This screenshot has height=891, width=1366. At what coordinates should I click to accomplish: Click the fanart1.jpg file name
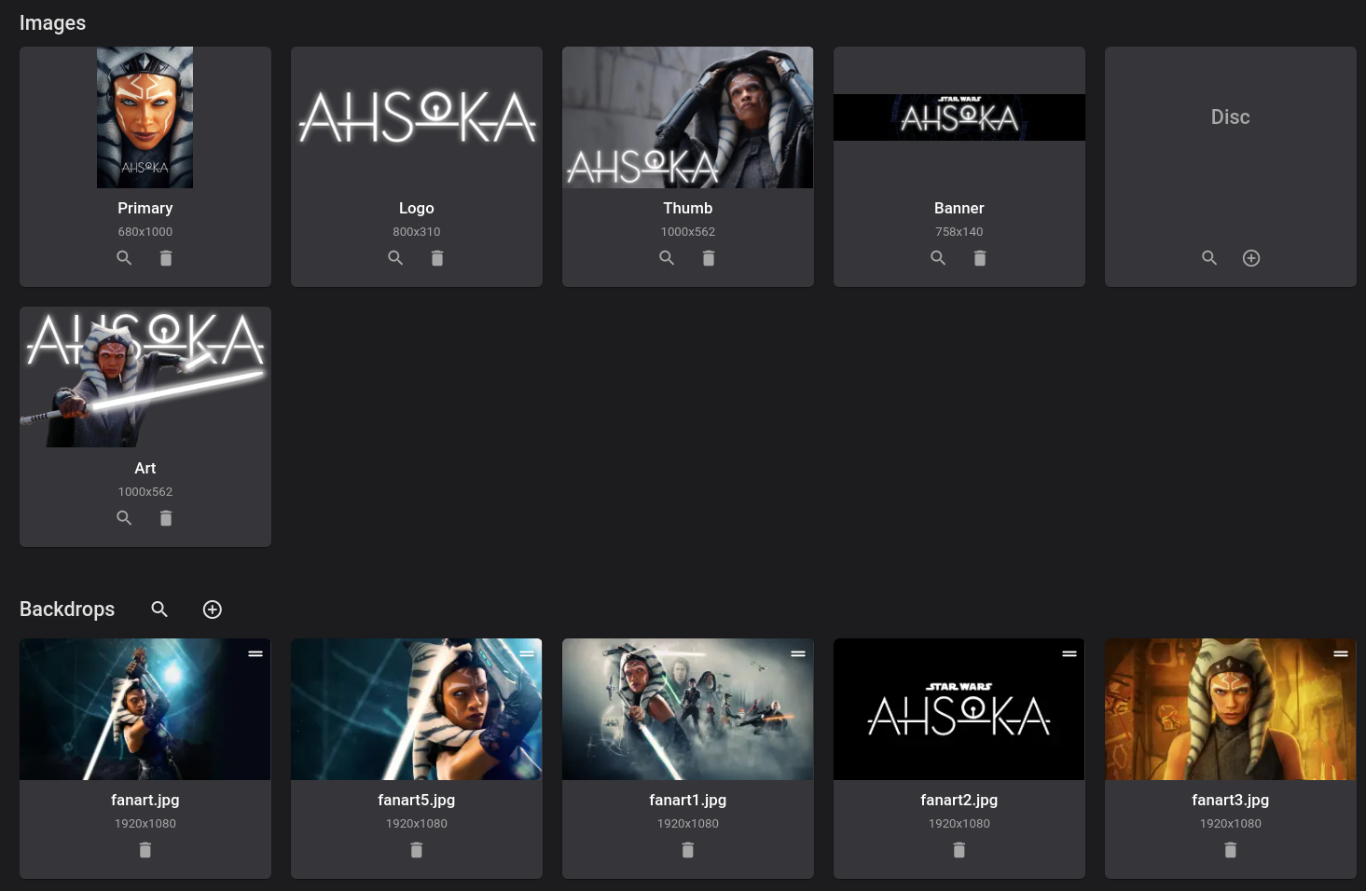pos(688,800)
